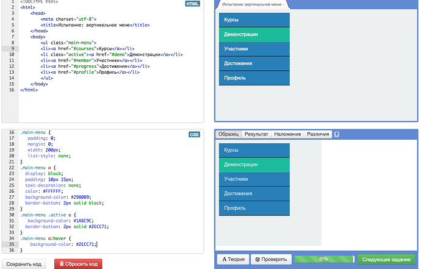
Task: Click the HTML line containing class="active"
Action: (112, 54)
